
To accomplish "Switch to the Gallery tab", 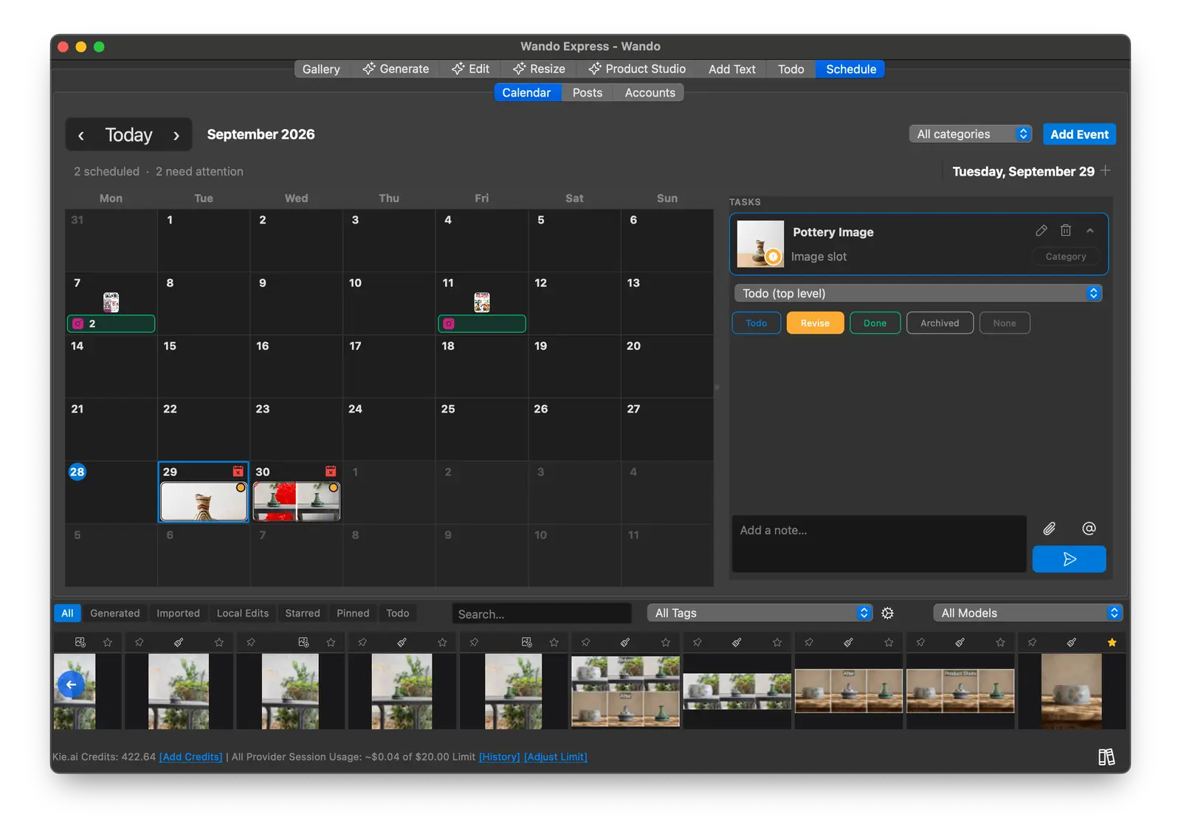I will (x=321, y=69).
